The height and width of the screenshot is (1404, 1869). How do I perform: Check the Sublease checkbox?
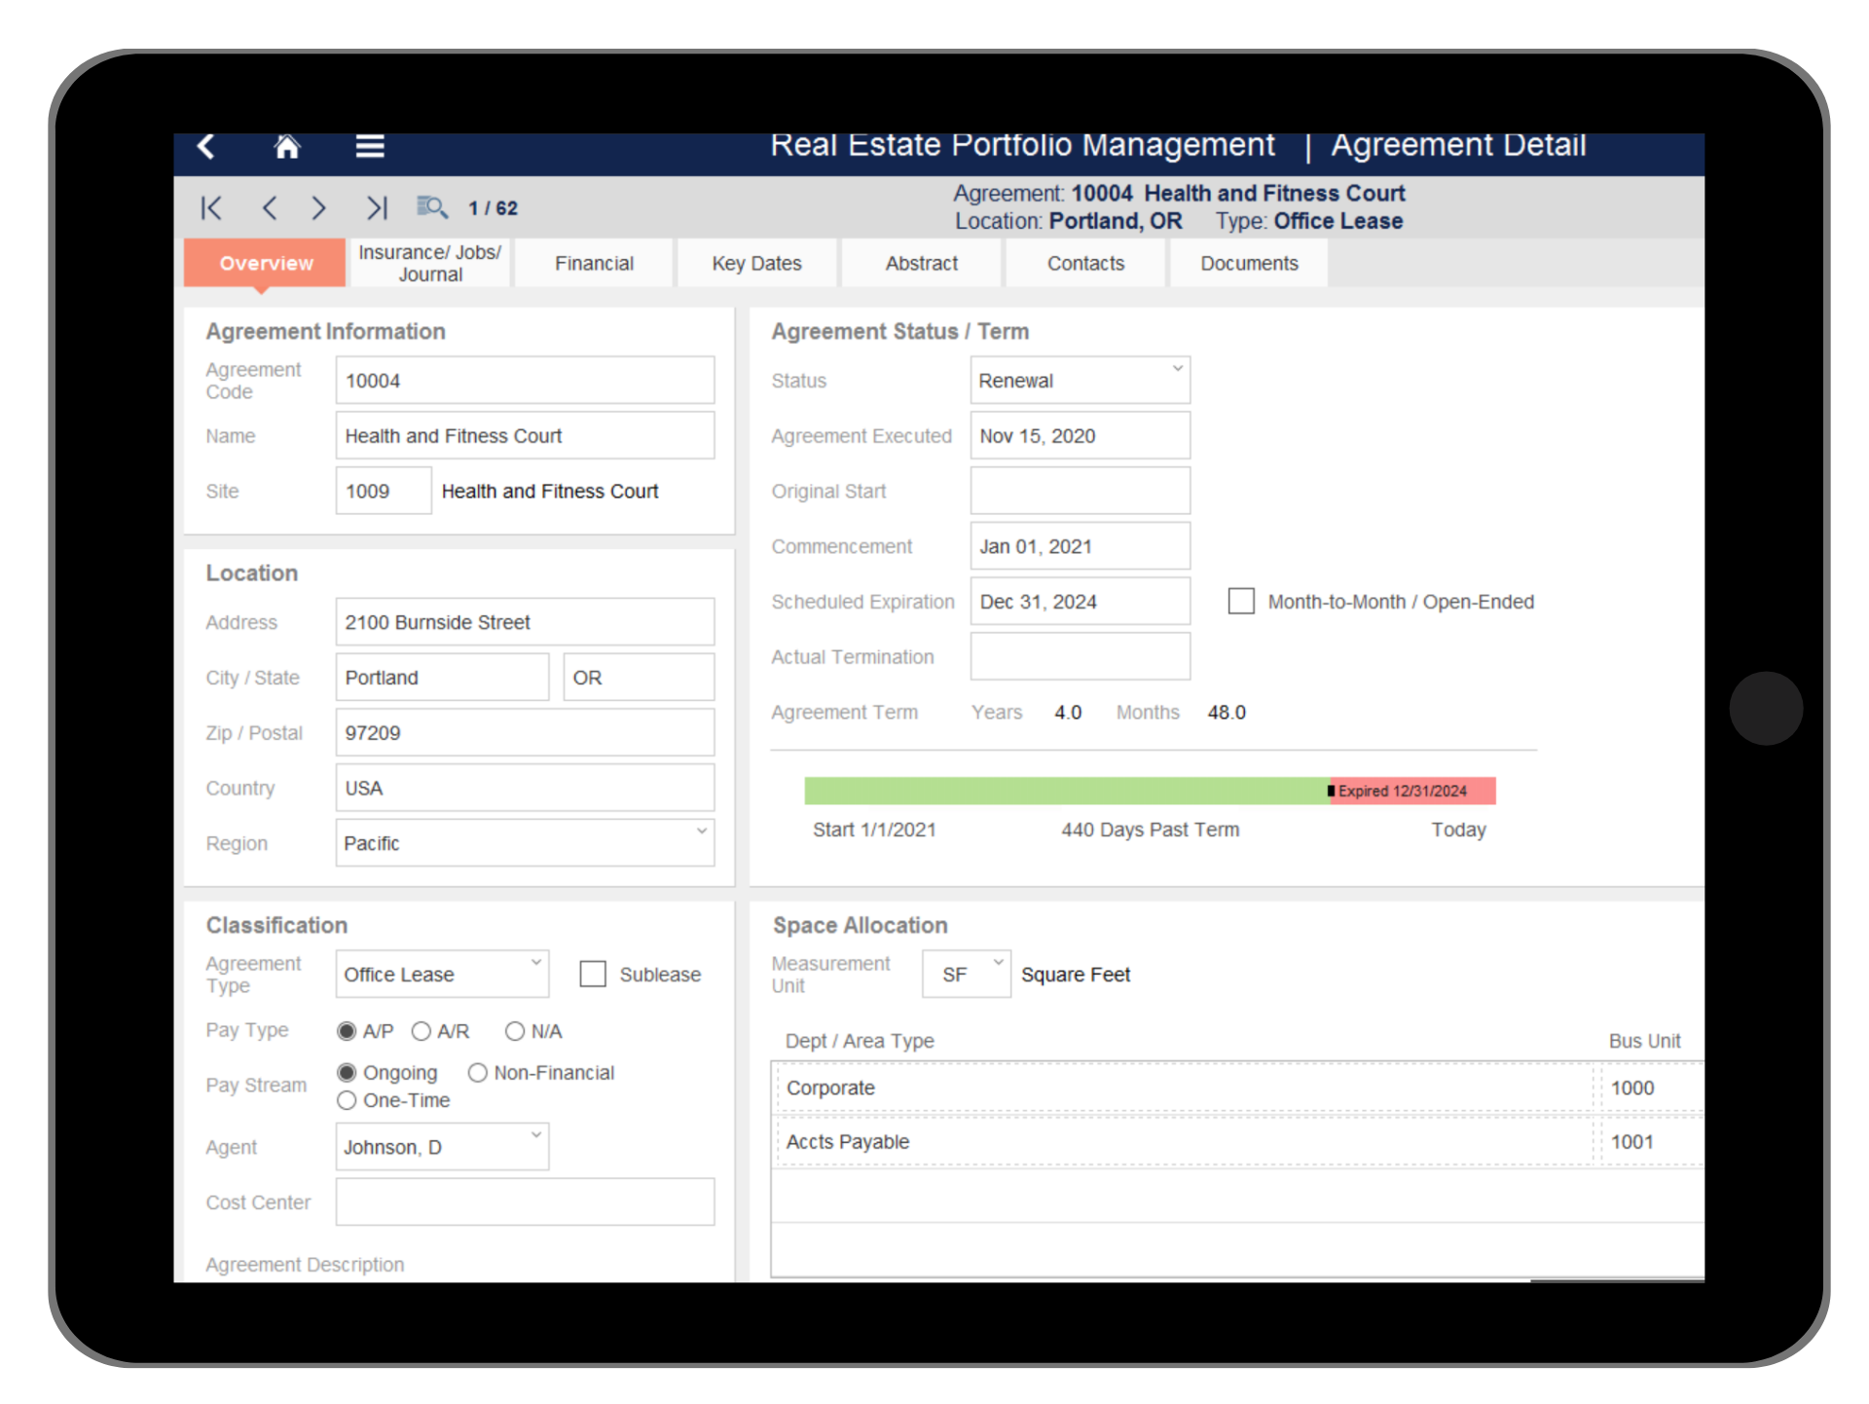coord(592,974)
